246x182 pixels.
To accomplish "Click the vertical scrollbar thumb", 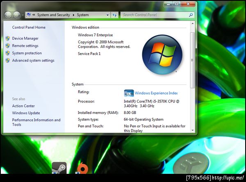I will 193,60.
